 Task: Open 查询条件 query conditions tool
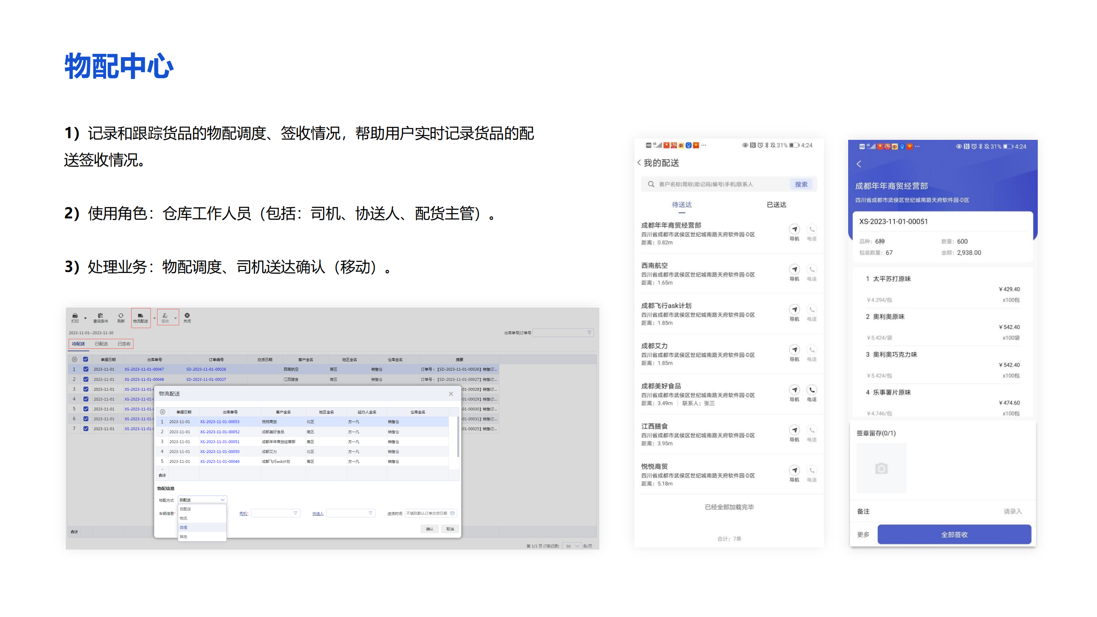pos(100,316)
